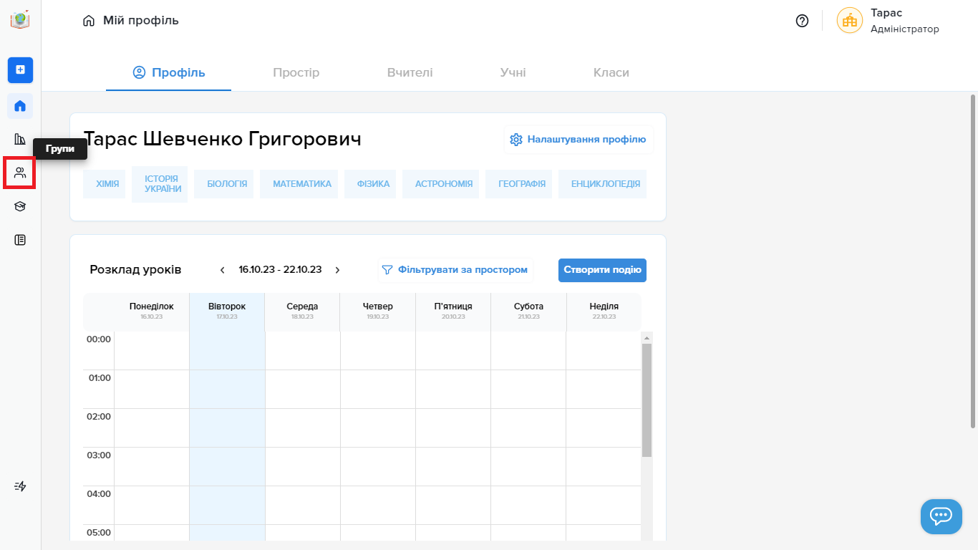Switch to the Вчителі tab
The height and width of the screenshot is (550, 978).
coord(410,72)
